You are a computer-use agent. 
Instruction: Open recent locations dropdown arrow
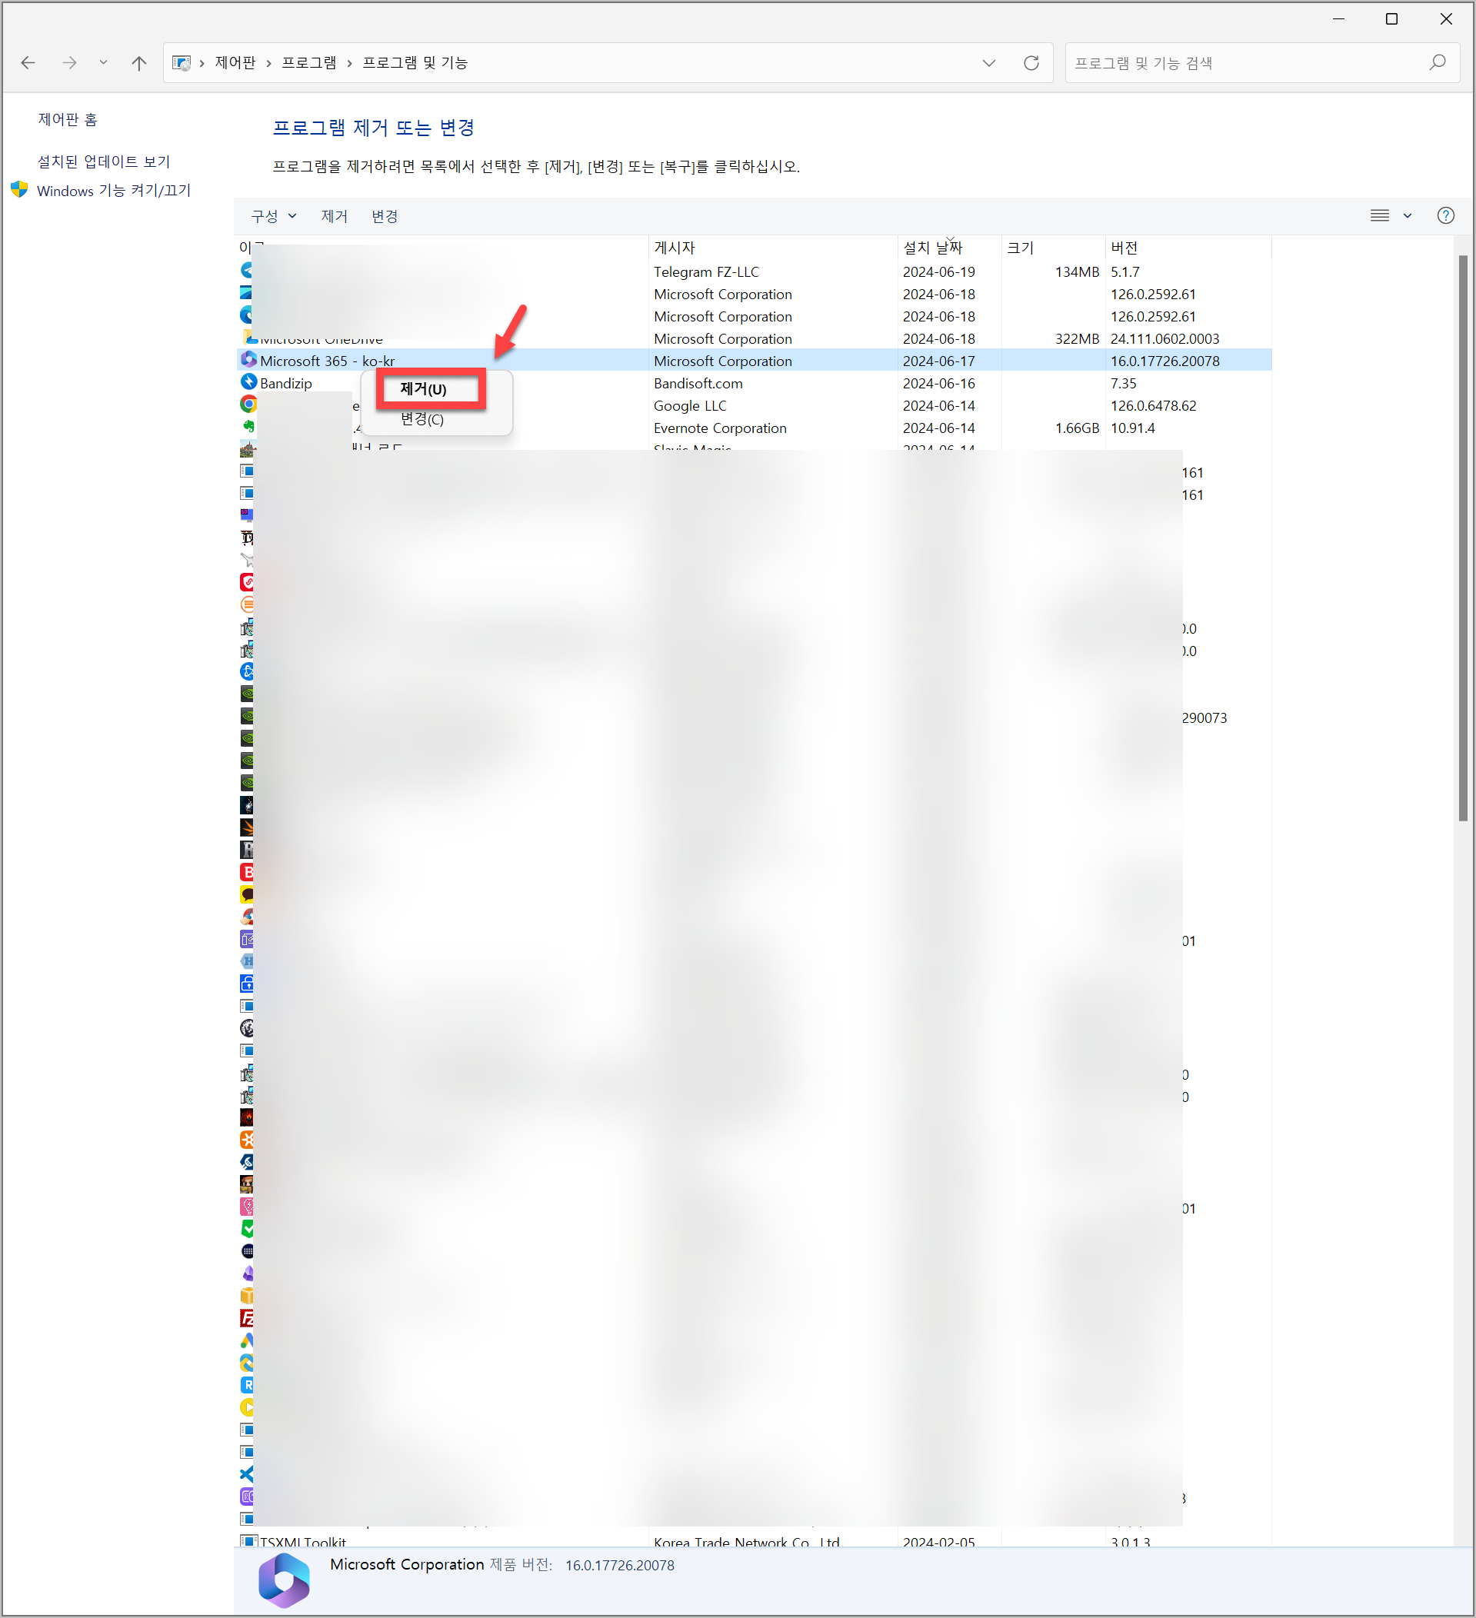[104, 62]
